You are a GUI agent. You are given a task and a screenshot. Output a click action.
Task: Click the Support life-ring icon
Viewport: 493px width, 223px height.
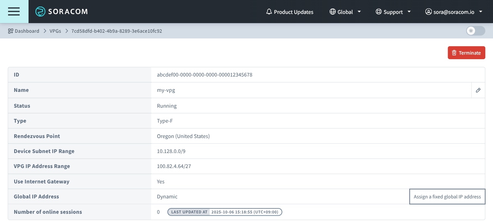pos(378,12)
